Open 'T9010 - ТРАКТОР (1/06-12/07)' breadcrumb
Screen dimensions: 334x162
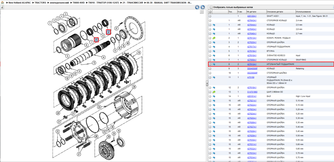point(104,3)
